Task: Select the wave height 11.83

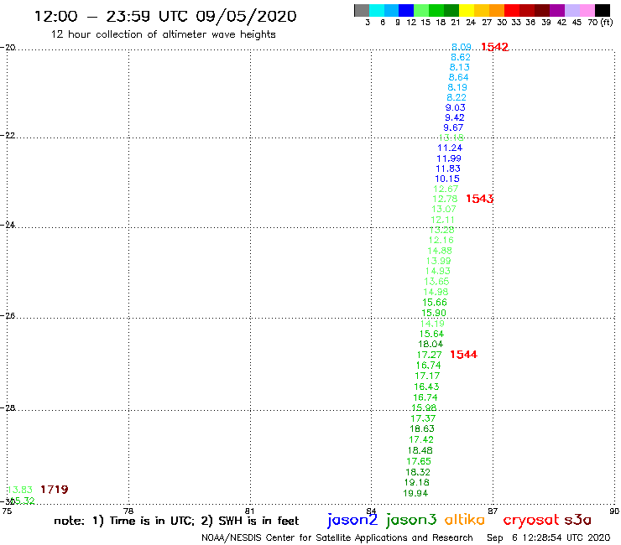Action: click(448, 169)
